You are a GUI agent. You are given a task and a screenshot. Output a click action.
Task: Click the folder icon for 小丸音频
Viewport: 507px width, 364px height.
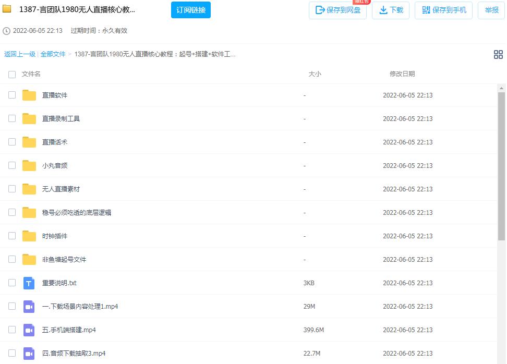coord(29,165)
